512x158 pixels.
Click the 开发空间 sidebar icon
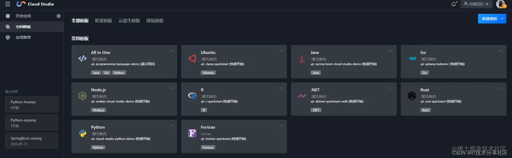8,16
